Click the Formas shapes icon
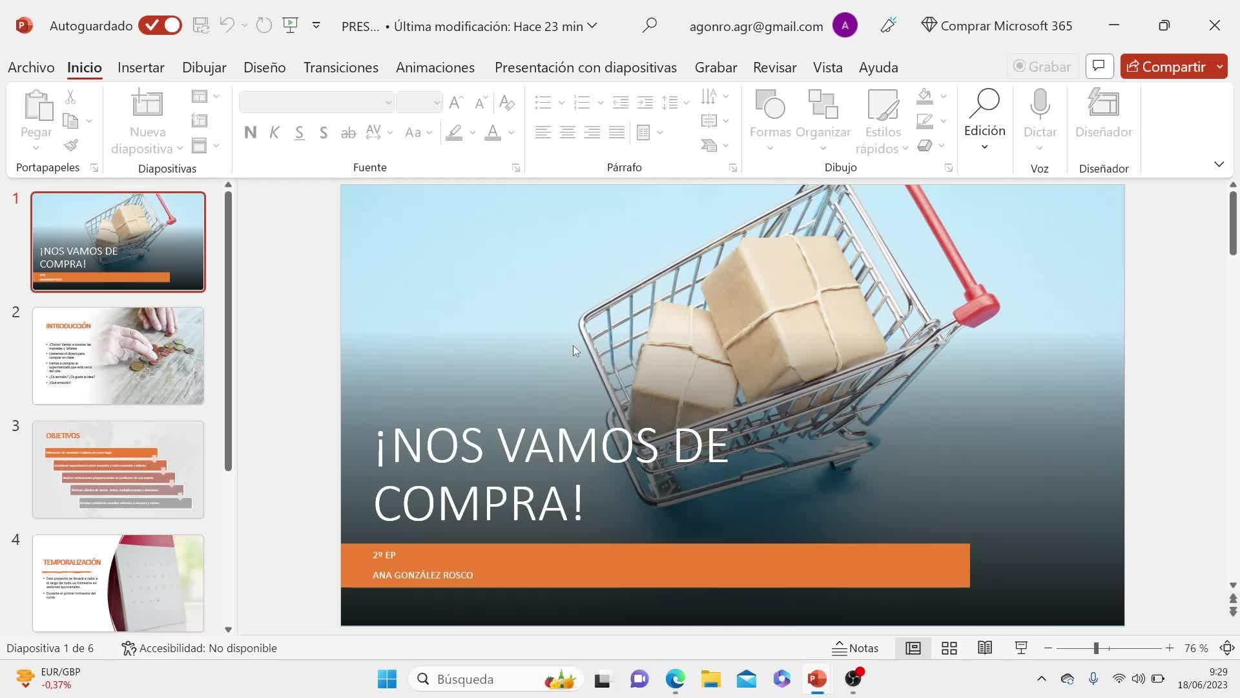1240x698 pixels. pos(770,105)
